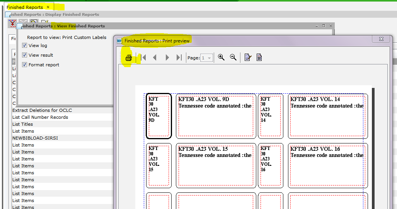Click the document page icon in toolbar
Viewport: 397px width, 209px height.
pyautogui.click(x=259, y=57)
